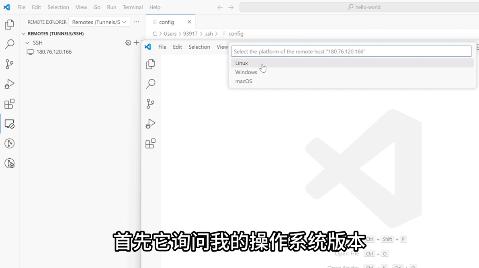Open View menu in the back window

[x=81, y=7]
